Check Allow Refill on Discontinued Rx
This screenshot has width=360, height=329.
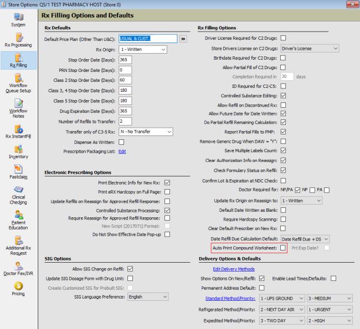click(284, 105)
